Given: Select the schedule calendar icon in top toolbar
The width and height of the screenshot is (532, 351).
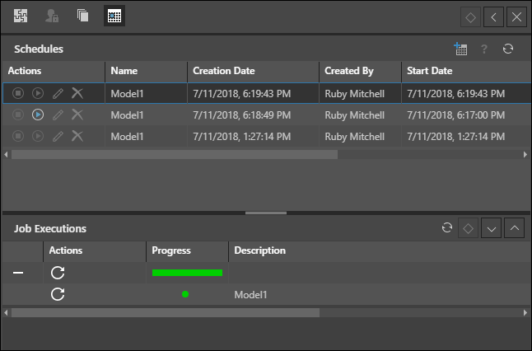Looking at the screenshot, I should pos(114,16).
